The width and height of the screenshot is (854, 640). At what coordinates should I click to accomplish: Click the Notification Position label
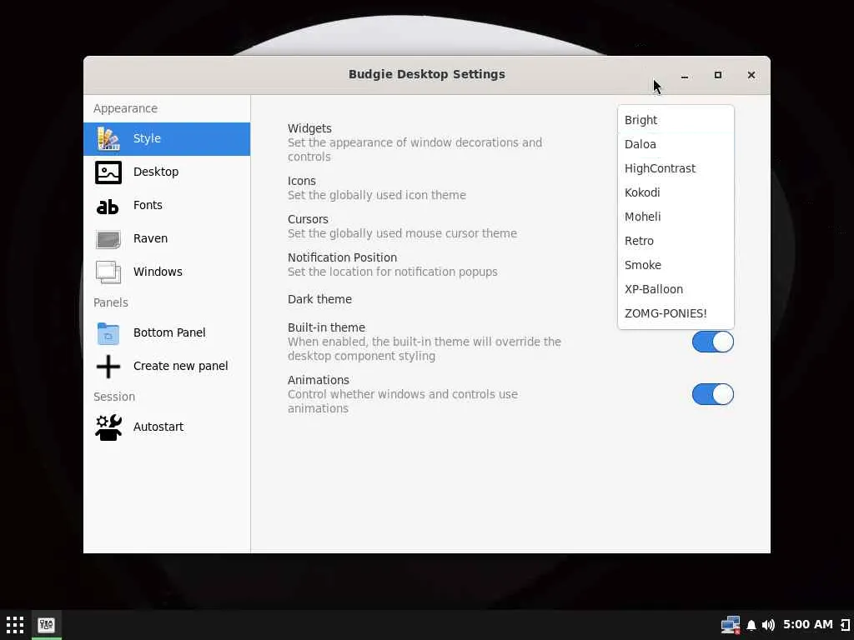(342, 257)
